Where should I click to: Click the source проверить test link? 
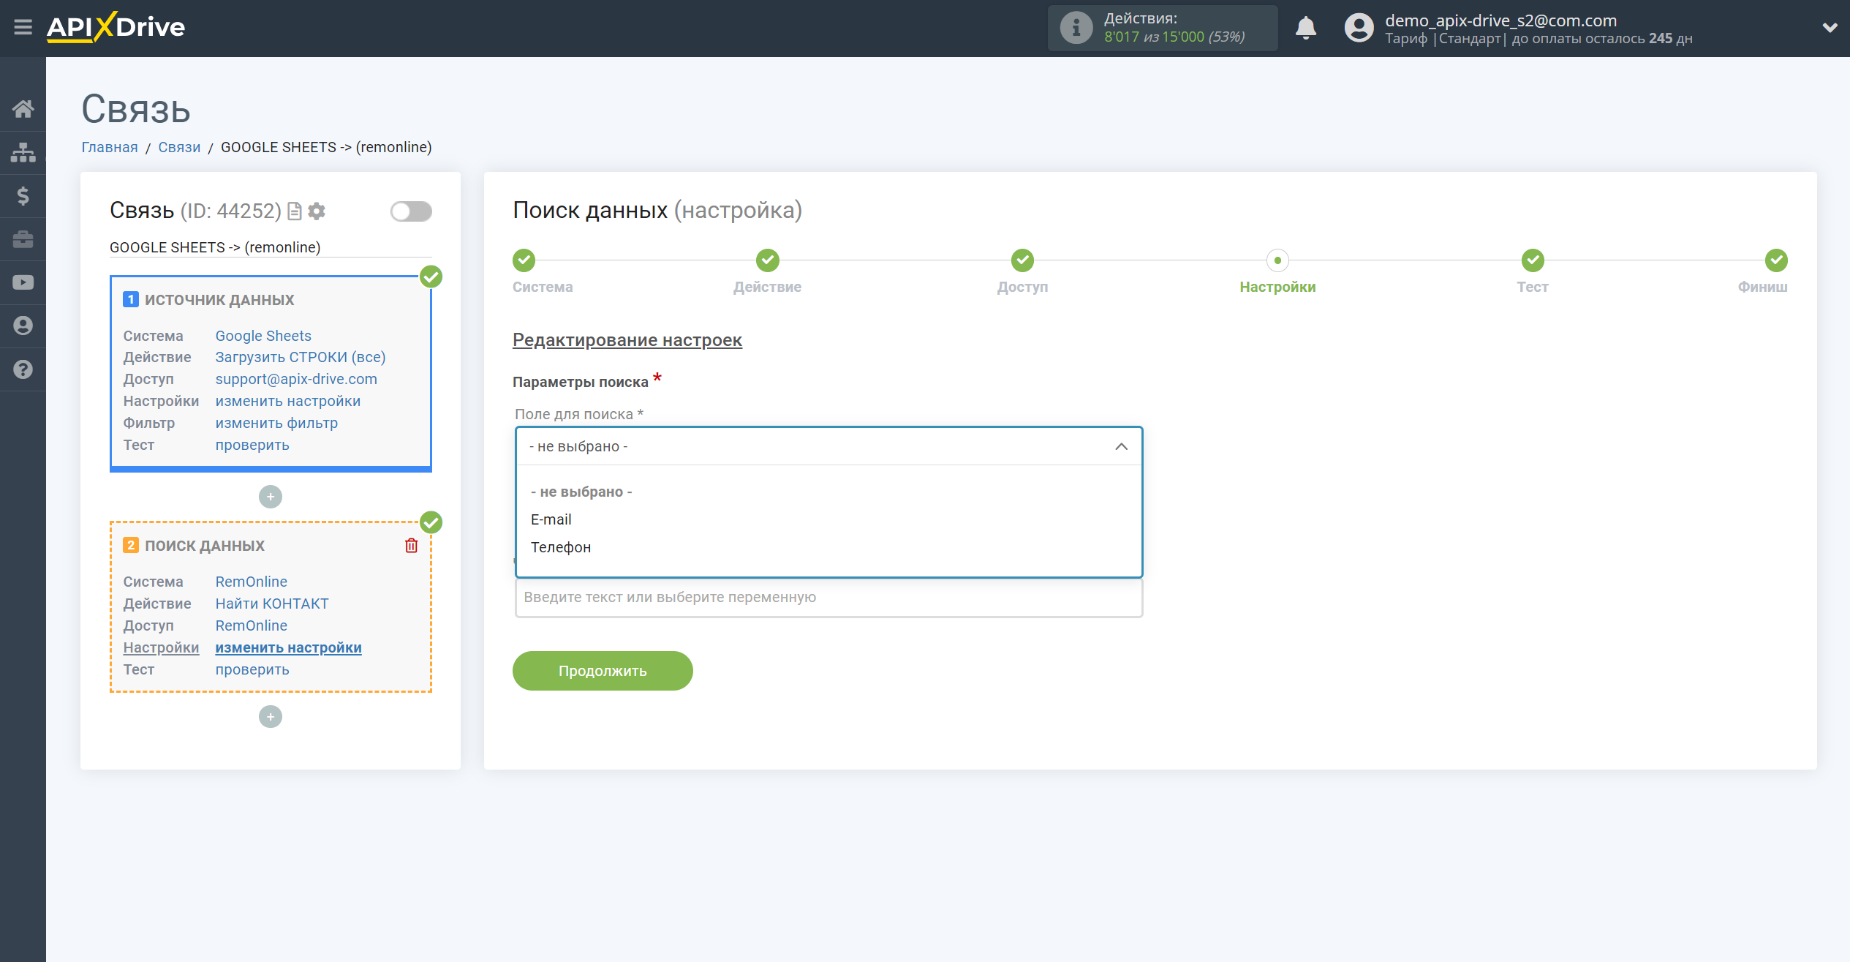tap(252, 445)
